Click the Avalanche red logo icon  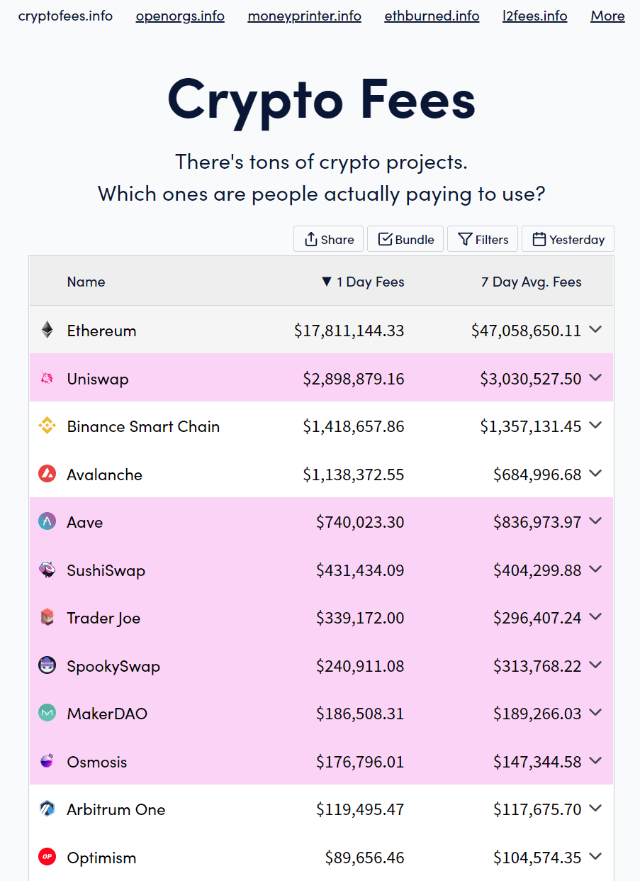click(x=47, y=474)
